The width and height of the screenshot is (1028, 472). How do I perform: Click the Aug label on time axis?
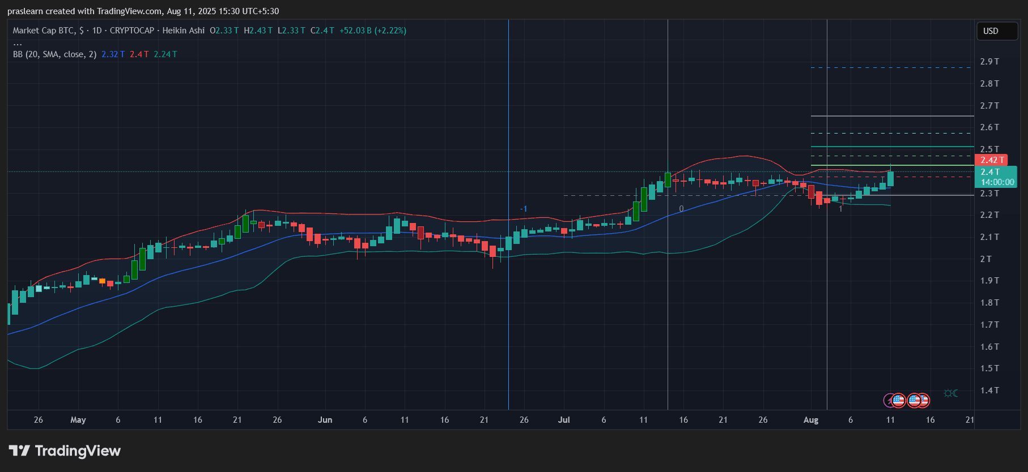pos(810,420)
